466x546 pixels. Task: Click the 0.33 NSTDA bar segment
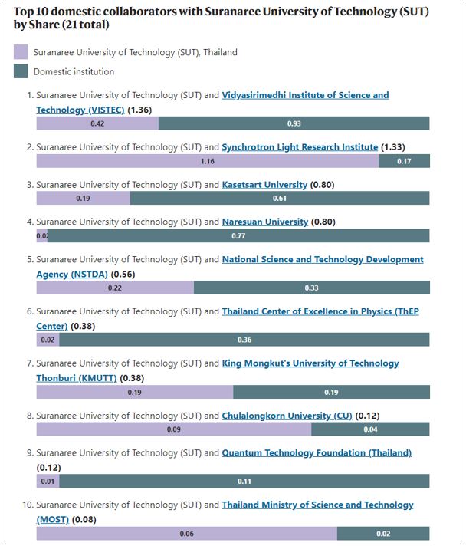[x=311, y=288]
